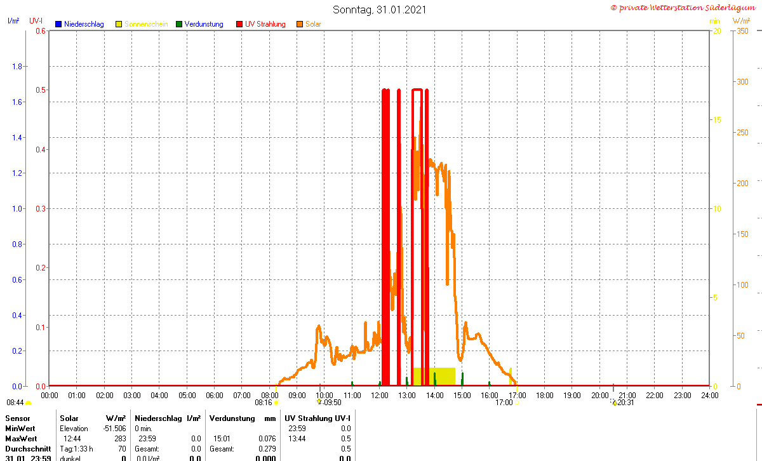Click the chart title Sonntag, 31.01.2021
Viewport: 762px width, 461px height.
click(x=380, y=10)
